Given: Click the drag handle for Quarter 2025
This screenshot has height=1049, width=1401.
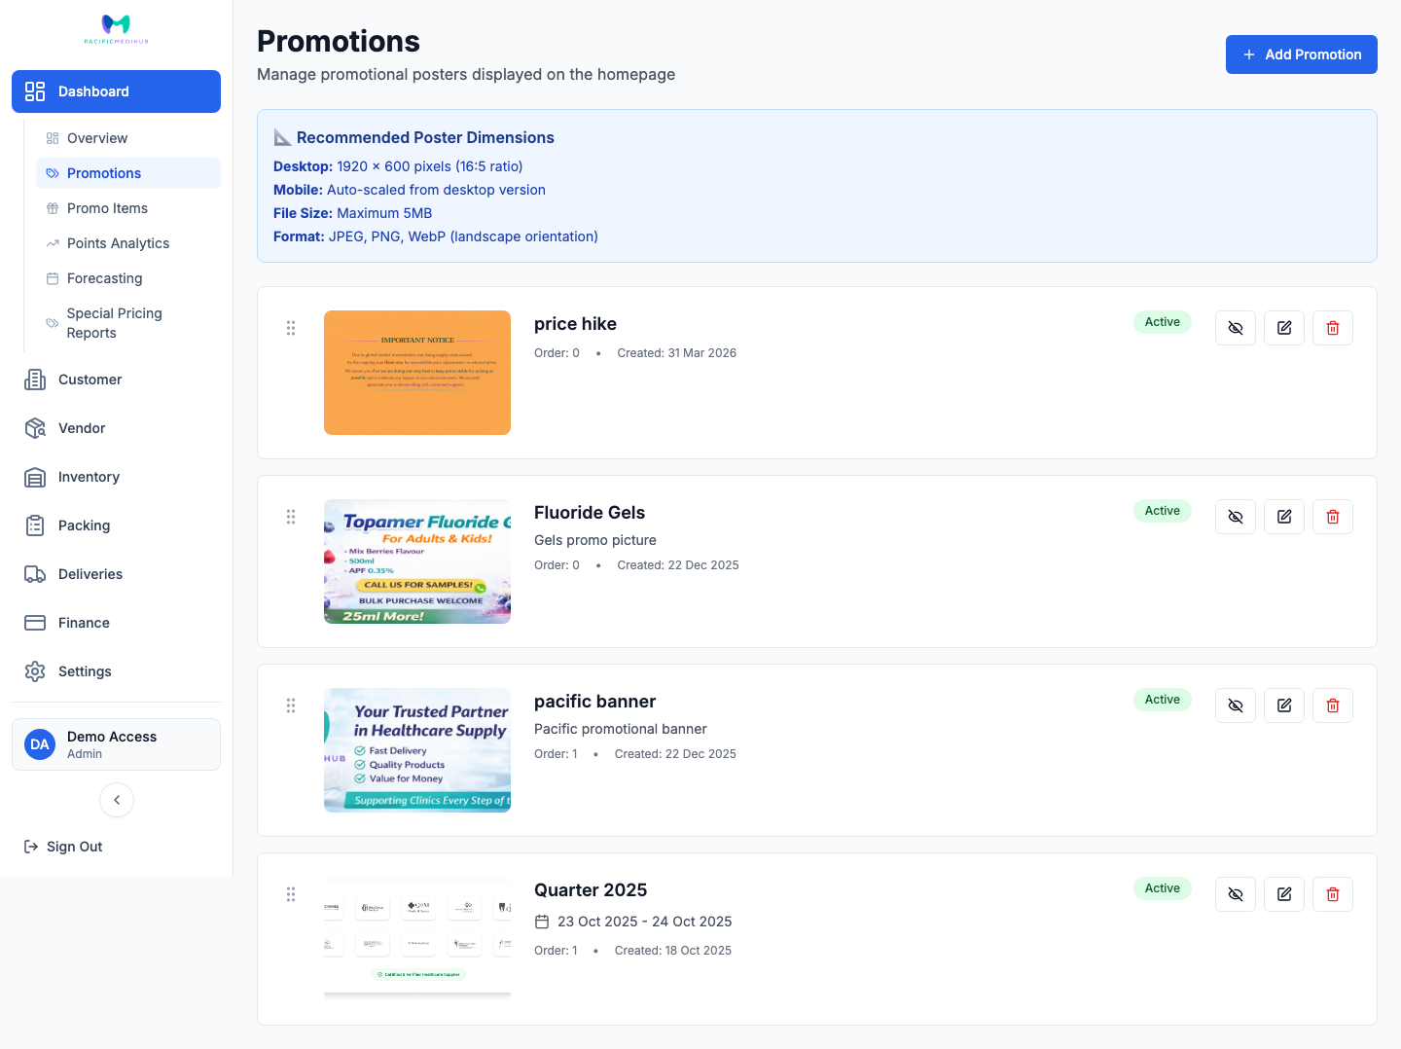Looking at the screenshot, I should (291, 894).
